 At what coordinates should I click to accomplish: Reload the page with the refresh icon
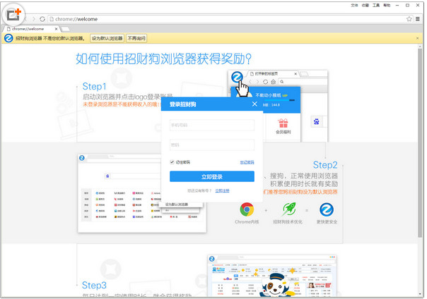(43, 18)
